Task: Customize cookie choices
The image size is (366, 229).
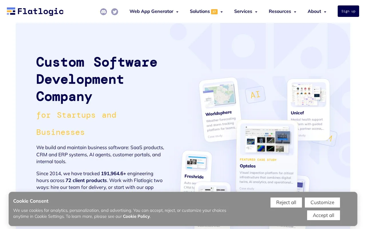Action: click(x=322, y=202)
